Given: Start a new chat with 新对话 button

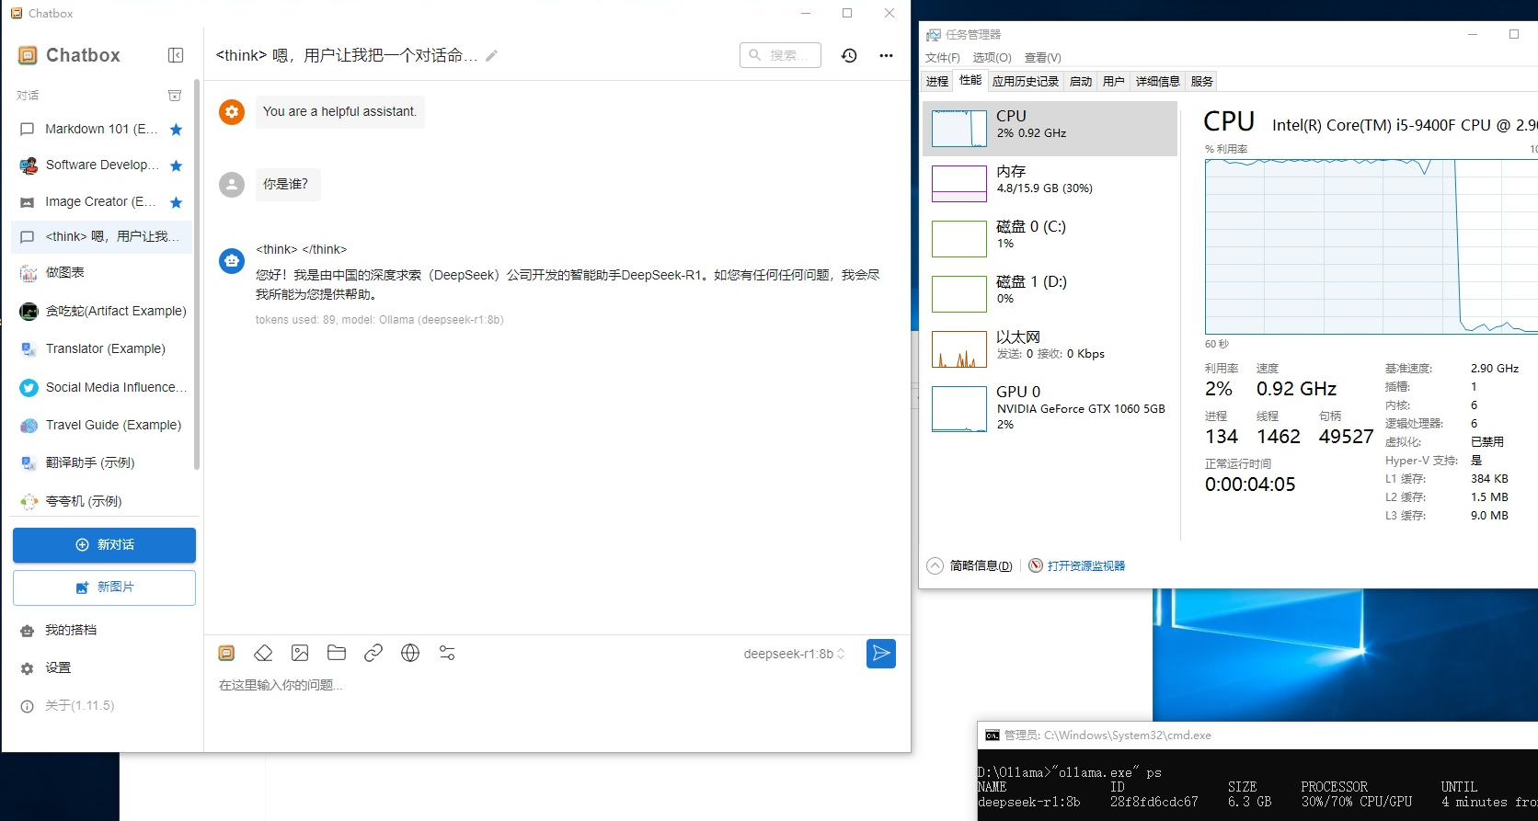Looking at the screenshot, I should (104, 545).
